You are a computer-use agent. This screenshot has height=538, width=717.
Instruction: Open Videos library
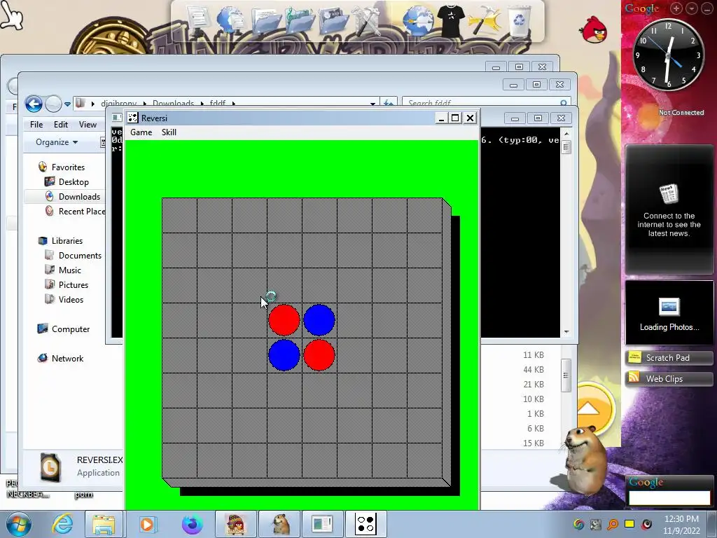coord(71,299)
